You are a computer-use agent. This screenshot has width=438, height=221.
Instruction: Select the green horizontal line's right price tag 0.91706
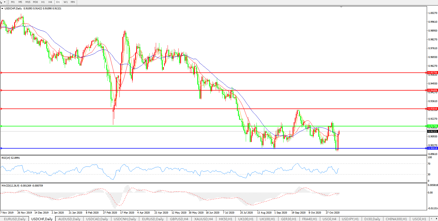(432, 126)
